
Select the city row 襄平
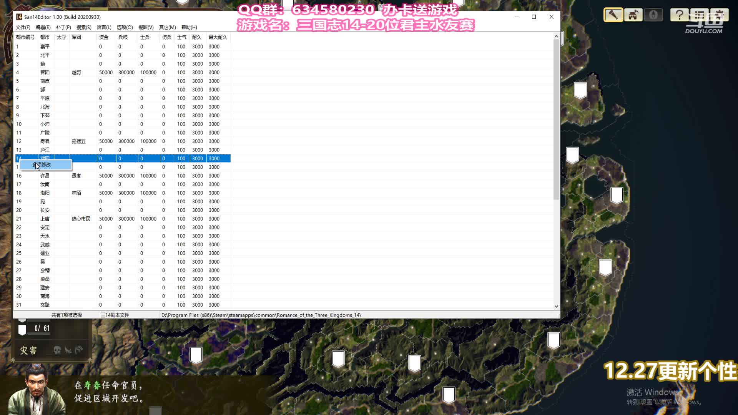pyautogui.click(x=123, y=46)
